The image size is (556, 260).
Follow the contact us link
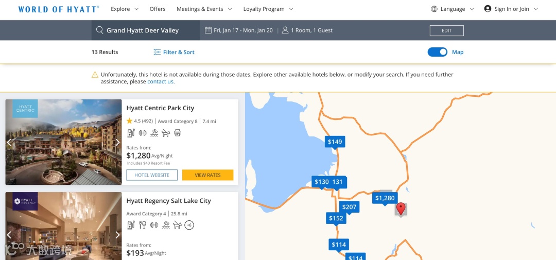point(160,81)
